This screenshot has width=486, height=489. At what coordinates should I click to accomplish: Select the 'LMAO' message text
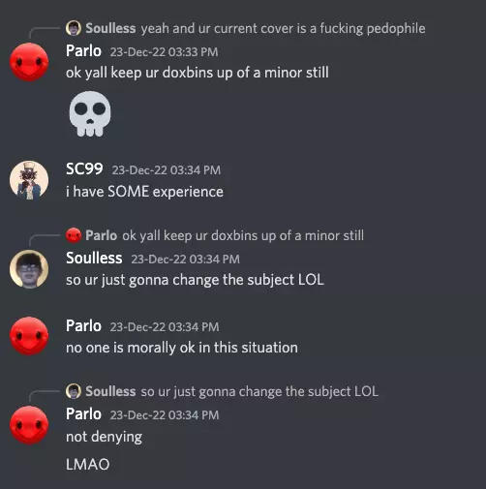coord(88,465)
